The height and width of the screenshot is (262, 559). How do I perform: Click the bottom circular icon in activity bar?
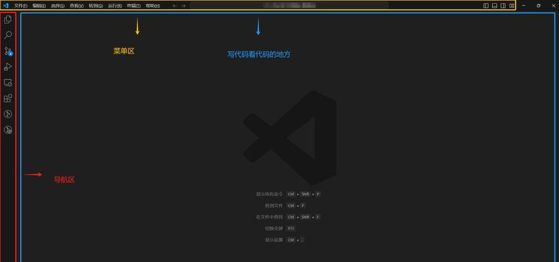(8, 130)
